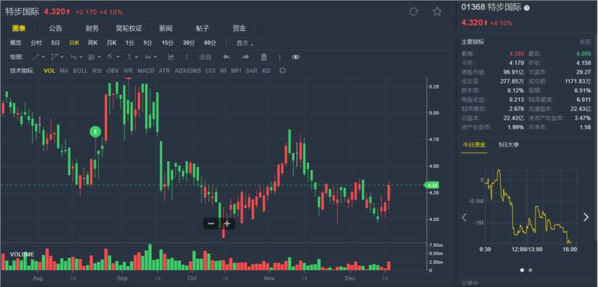This screenshot has height=287, width=598.
Task: Select the 概览 overview period
Action: (x=15, y=43)
